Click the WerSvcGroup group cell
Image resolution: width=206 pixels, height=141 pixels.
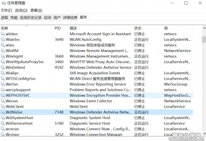click(x=176, y=84)
